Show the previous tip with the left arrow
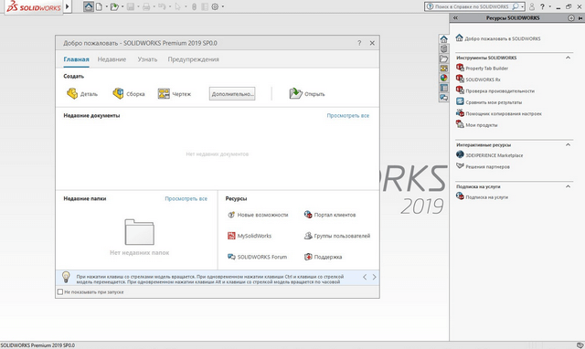 365,277
